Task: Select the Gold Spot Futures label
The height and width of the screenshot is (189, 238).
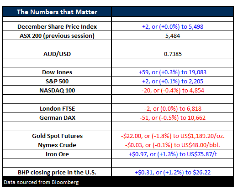Action: (x=57, y=136)
